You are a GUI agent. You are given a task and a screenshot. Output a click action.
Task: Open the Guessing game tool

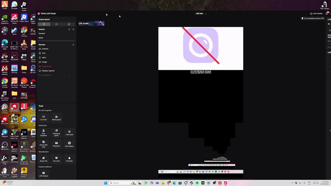[56, 133]
